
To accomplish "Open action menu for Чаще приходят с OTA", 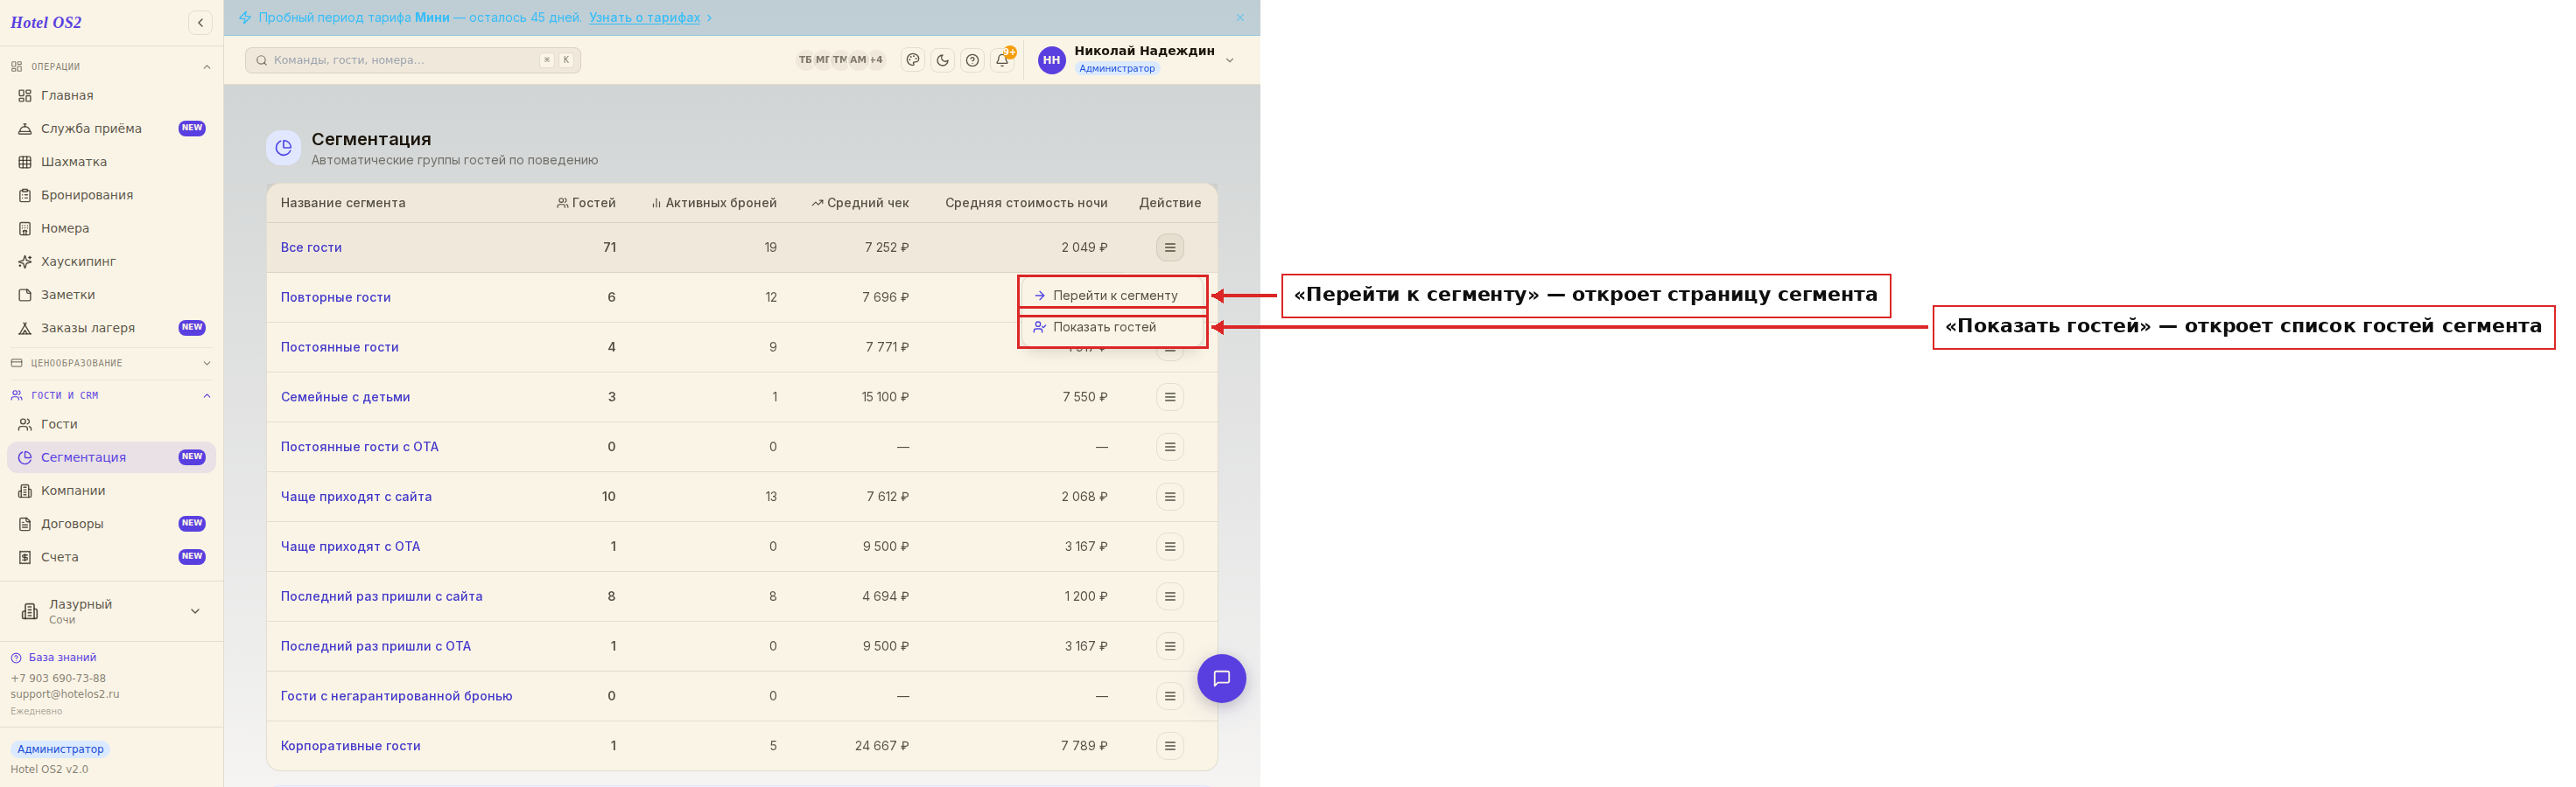I will point(1169,547).
